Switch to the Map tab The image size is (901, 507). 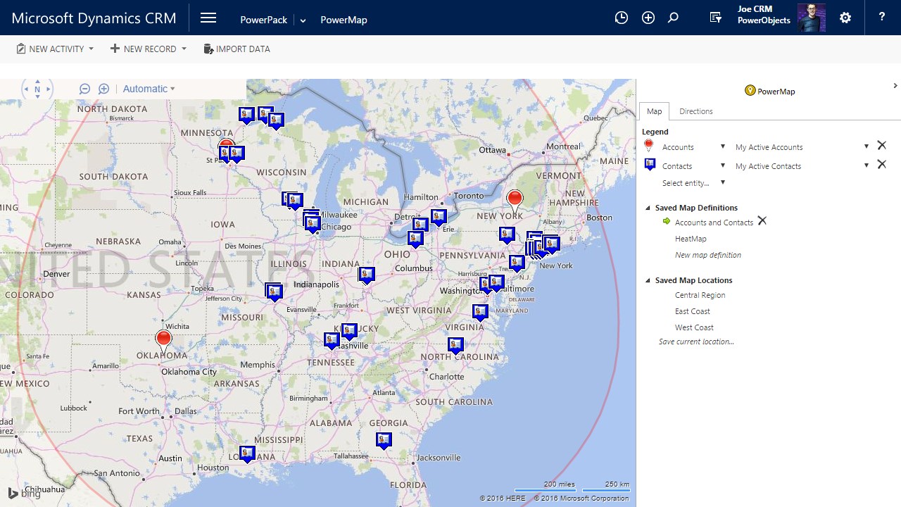[655, 111]
